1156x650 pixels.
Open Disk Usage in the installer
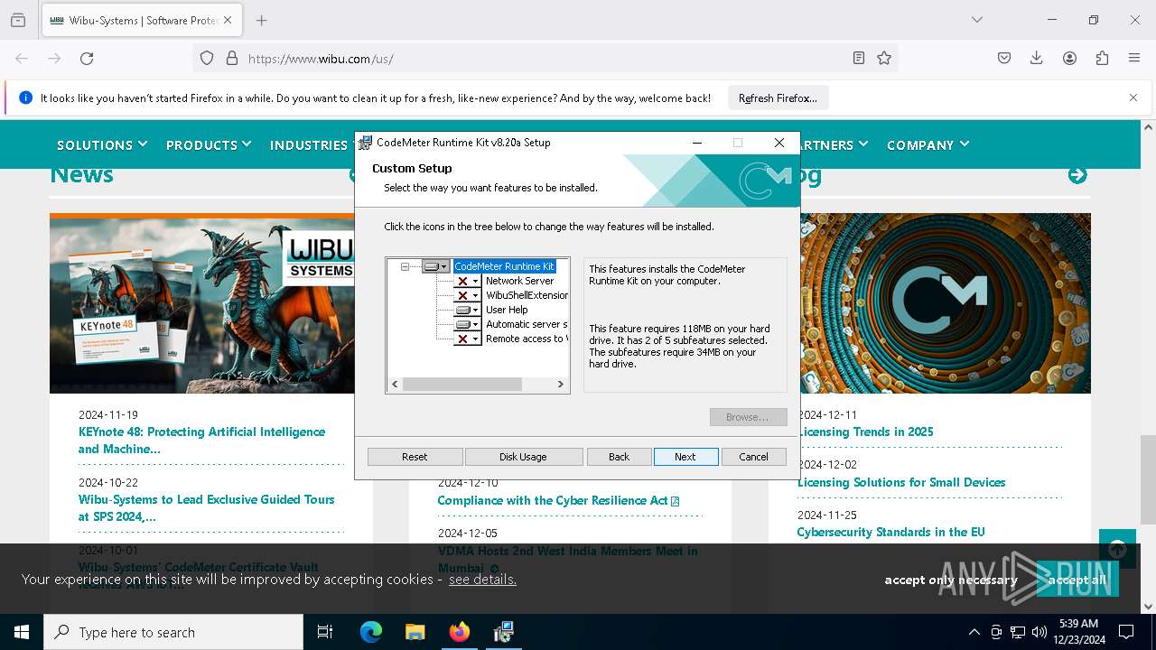(x=523, y=457)
